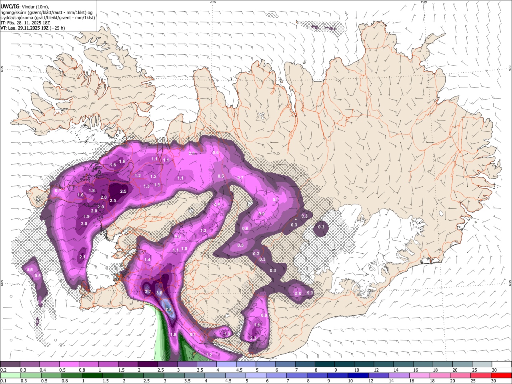The image size is (512, 384).
Task: Click the 1.4 precipitation value on the map
Action: coord(147,260)
